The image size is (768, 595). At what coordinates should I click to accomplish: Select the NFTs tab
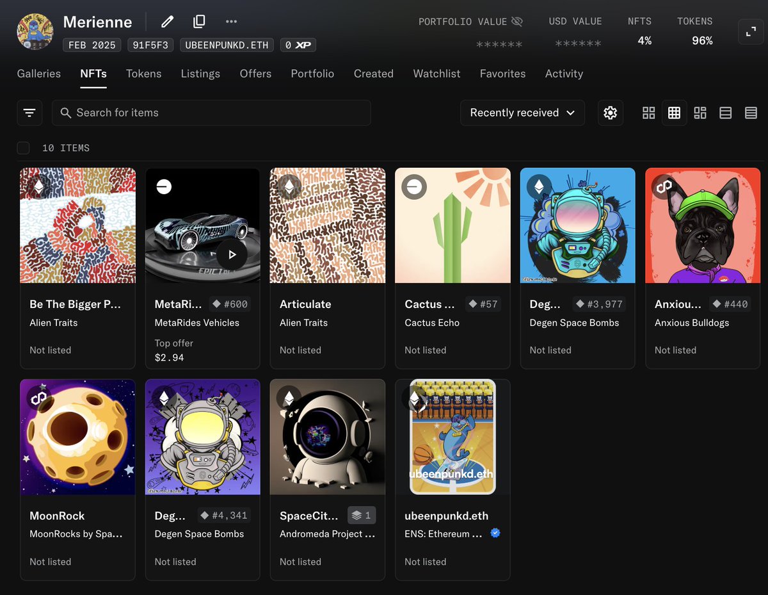pyautogui.click(x=93, y=74)
